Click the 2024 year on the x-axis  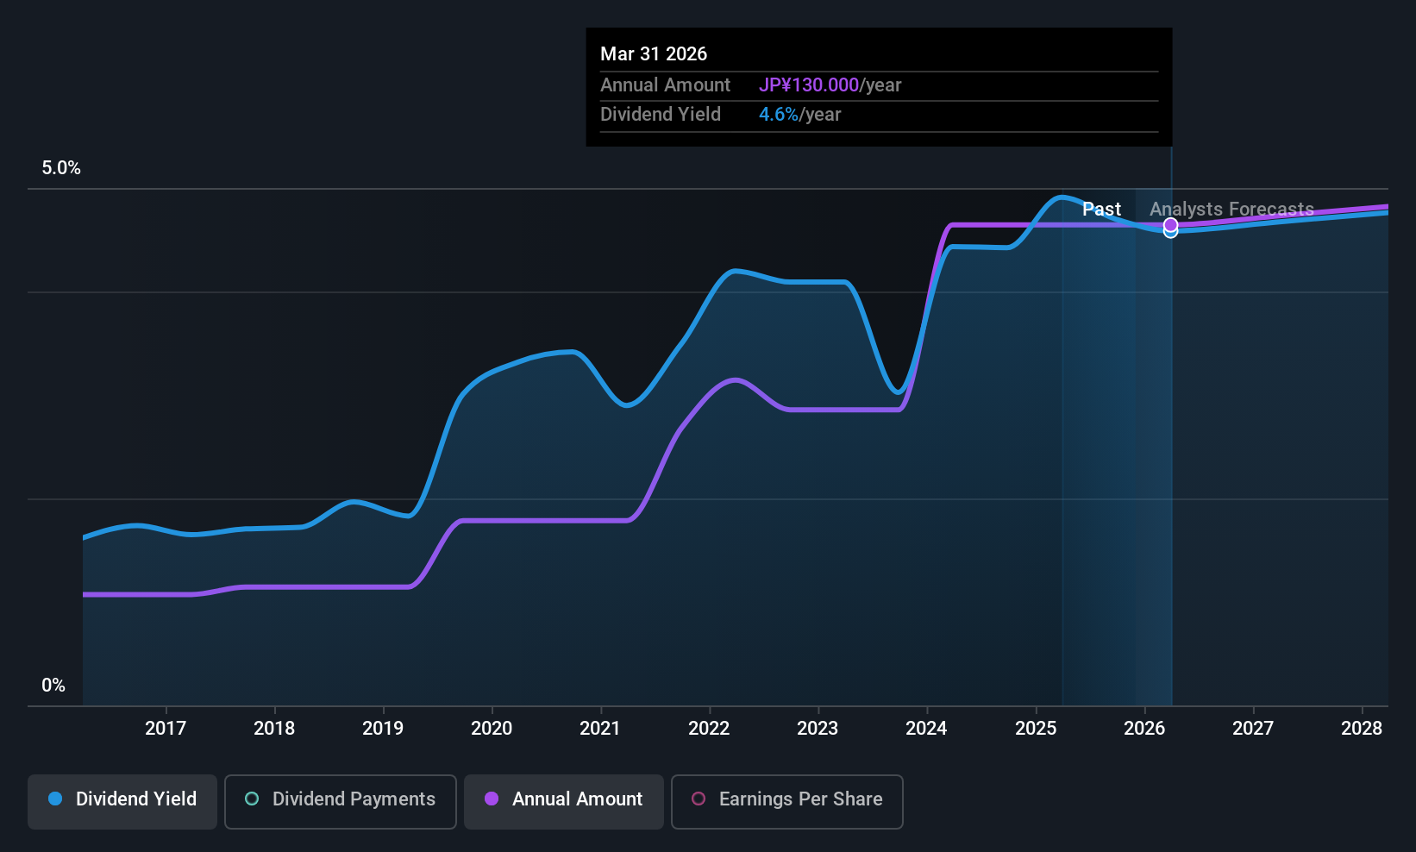(x=926, y=729)
